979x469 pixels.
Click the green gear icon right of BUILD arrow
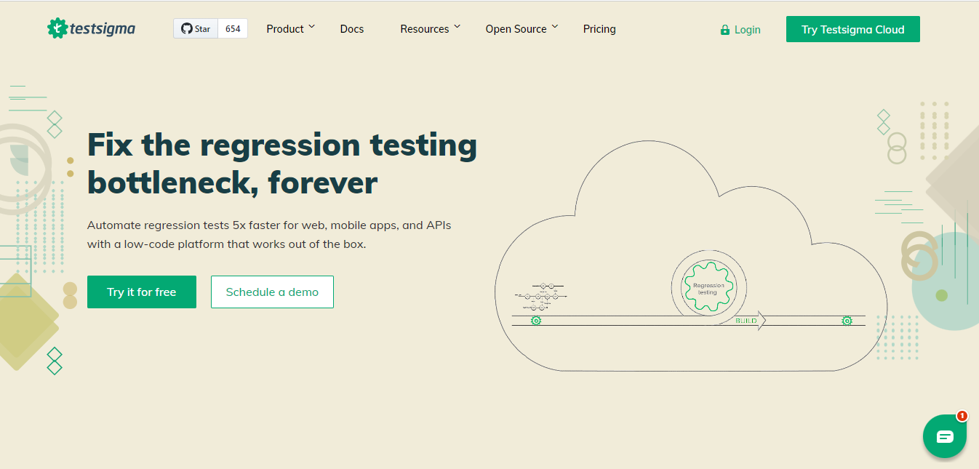(x=847, y=320)
